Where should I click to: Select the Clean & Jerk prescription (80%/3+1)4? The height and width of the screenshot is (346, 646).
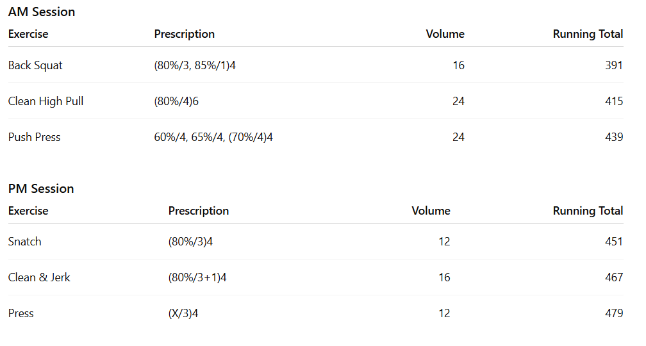(x=197, y=277)
